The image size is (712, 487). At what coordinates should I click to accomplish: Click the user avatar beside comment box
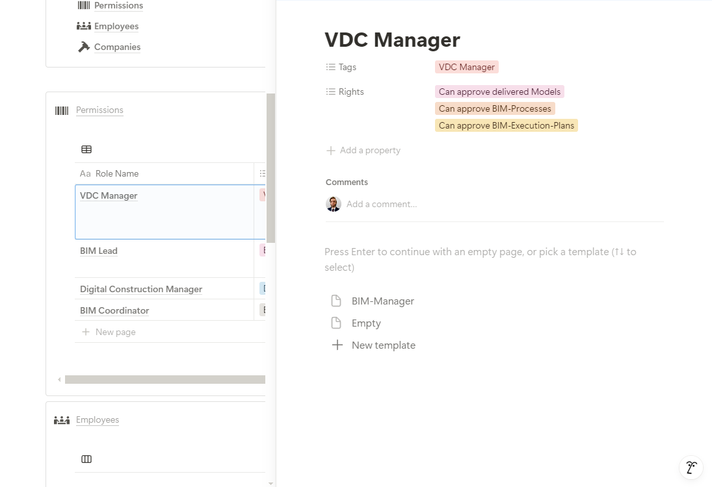(334, 204)
